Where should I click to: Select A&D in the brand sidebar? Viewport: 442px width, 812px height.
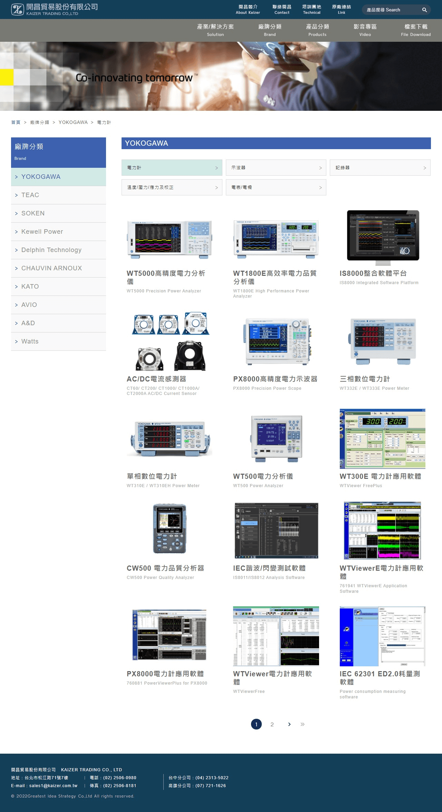click(x=58, y=323)
